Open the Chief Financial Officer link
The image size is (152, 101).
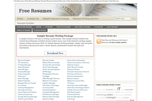click(x=25, y=99)
